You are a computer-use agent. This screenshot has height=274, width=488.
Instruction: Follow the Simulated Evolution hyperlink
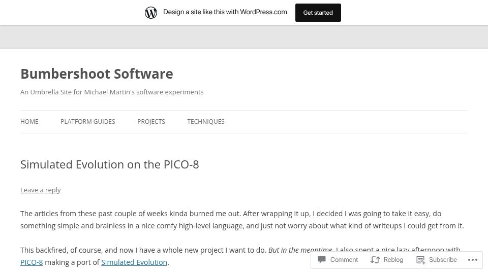click(134, 262)
